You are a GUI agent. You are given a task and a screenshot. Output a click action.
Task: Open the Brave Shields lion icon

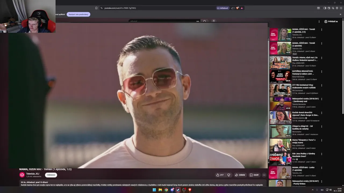click(x=238, y=8)
